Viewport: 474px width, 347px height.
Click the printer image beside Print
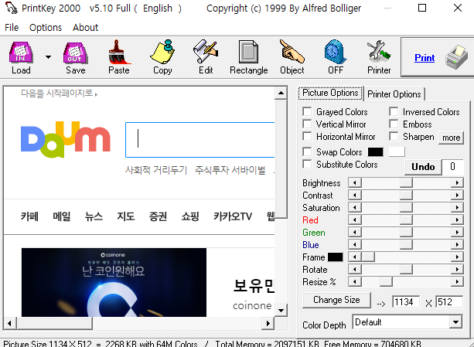(456, 56)
